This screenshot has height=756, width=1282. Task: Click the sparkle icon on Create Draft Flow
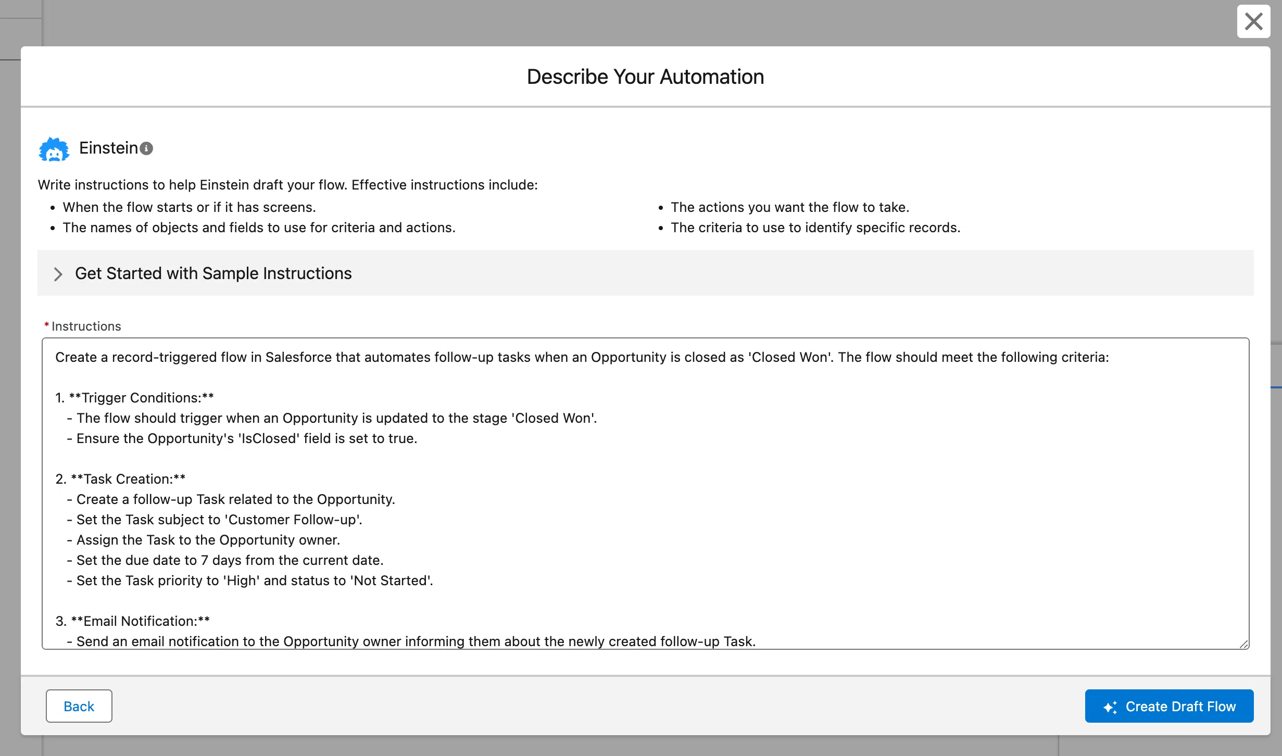tap(1110, 707)
